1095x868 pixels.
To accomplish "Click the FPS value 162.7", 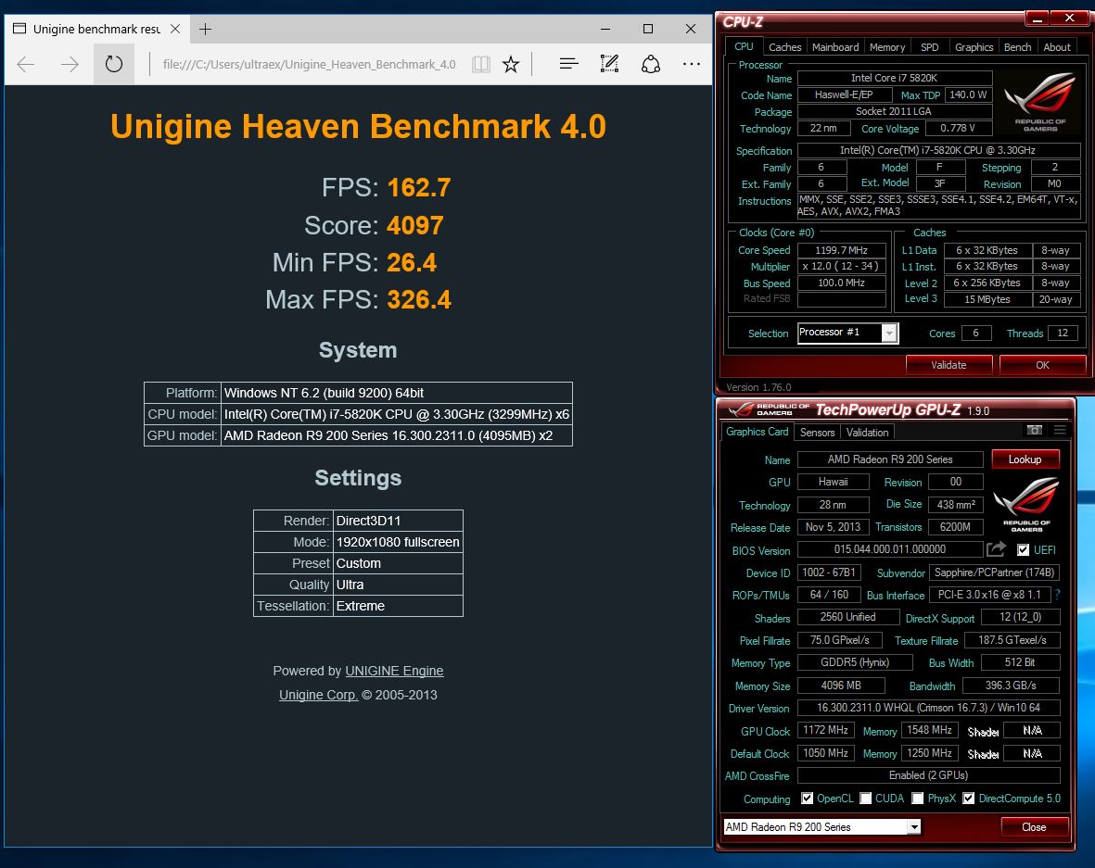I will (419, 188).
